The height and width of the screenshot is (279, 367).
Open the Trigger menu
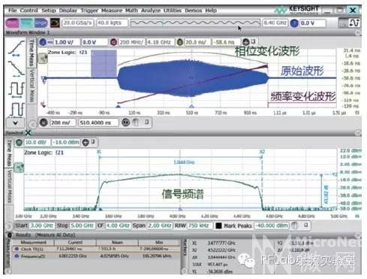(89, 11)
